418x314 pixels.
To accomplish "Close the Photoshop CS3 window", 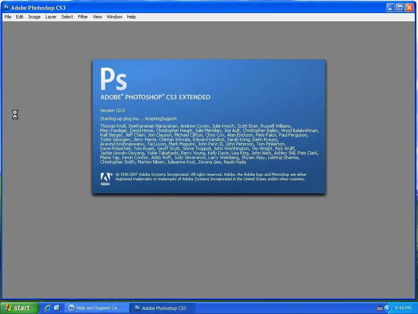I will pyautogui.click(x=409, y=7).
